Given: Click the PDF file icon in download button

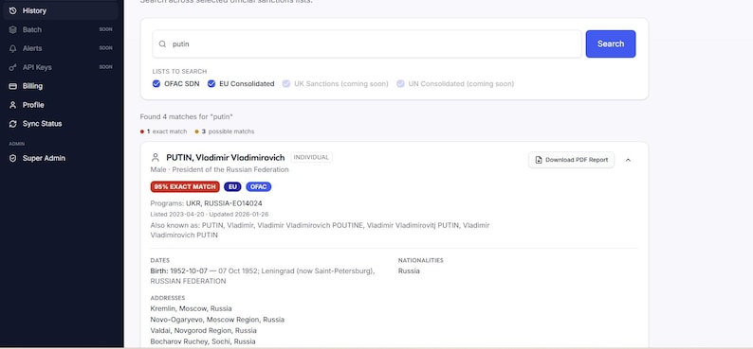Looking at the screenshot, I should (539, 160).
